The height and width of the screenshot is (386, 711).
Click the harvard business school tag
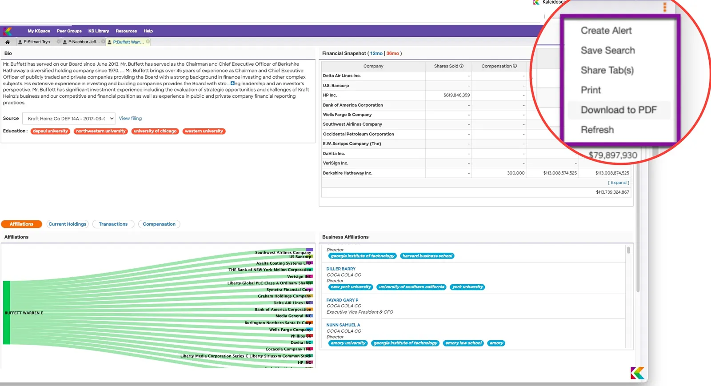[x=427, y=256]
